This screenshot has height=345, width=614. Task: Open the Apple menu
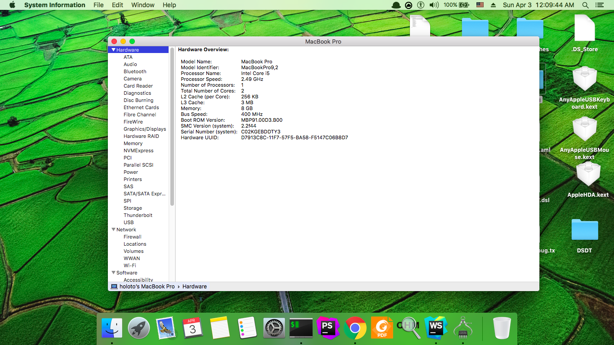tap(12, 5)
